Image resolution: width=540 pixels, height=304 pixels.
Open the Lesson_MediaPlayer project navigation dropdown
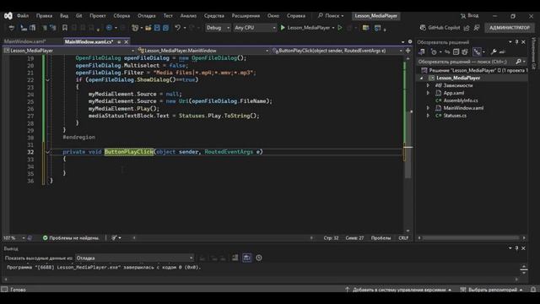coord(69,51)
